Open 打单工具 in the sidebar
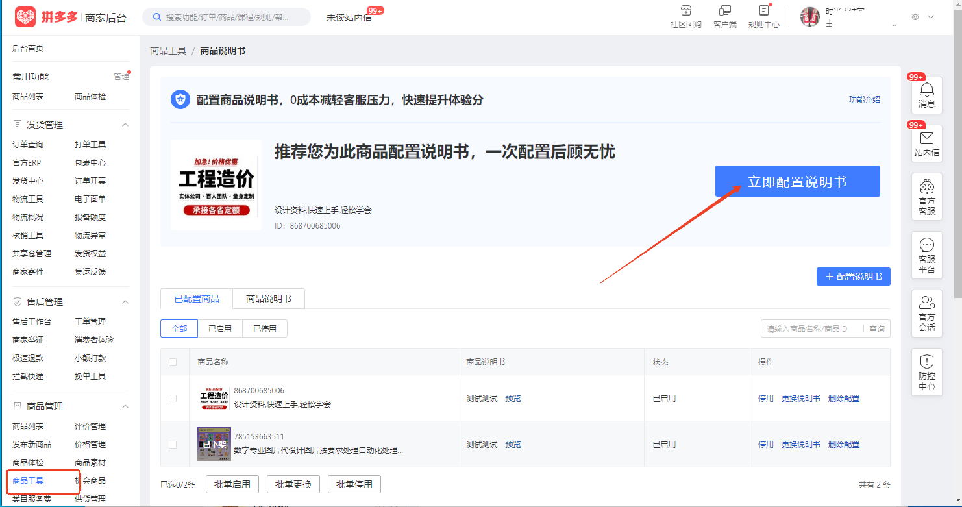The width and height of the screenshot is (962, 507). [90, 145]
